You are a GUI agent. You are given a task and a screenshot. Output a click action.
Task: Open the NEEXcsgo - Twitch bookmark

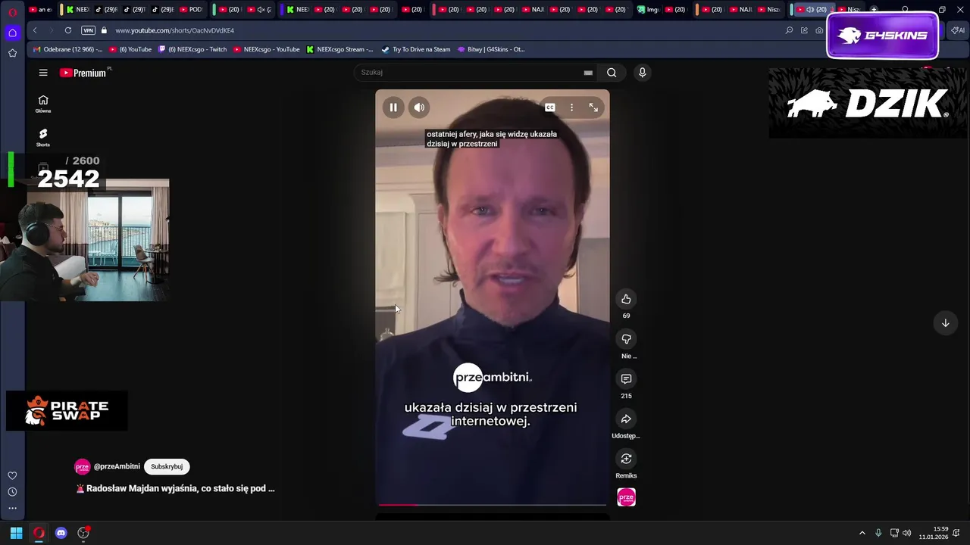[x=192, y=49]
